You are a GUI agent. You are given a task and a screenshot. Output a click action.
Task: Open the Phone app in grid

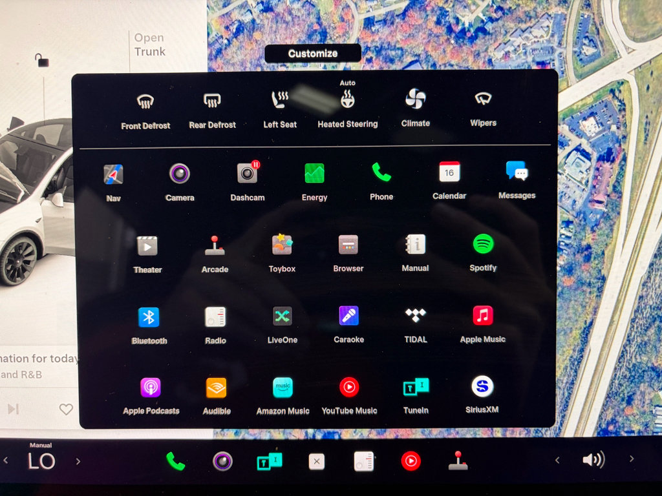click(381, 181)
